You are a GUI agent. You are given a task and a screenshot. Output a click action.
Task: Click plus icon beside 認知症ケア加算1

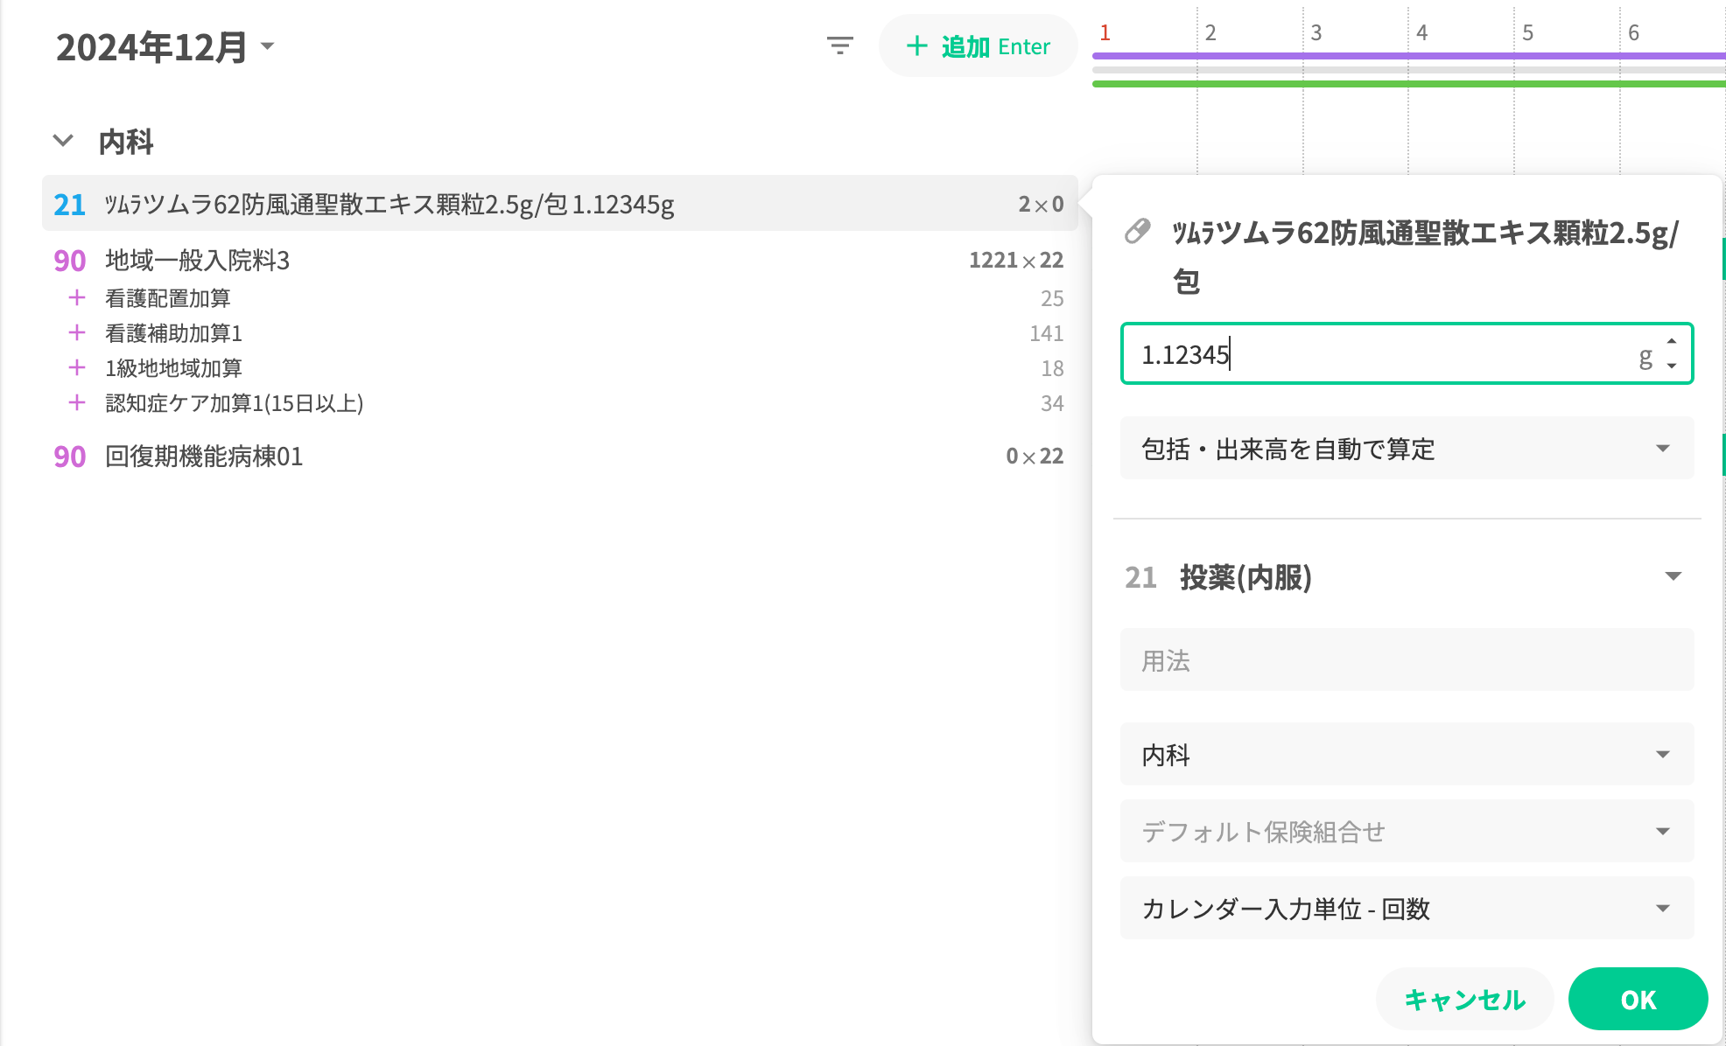coord(77,403)
